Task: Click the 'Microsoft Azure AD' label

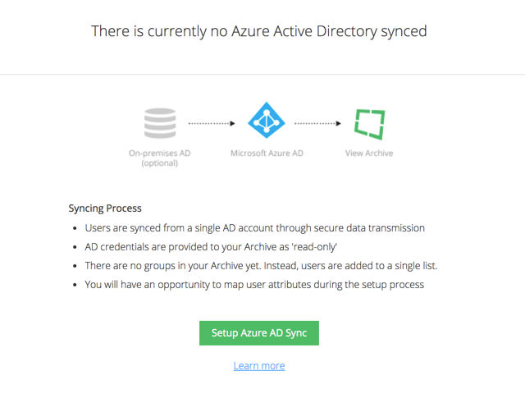Action: point(267,153)
